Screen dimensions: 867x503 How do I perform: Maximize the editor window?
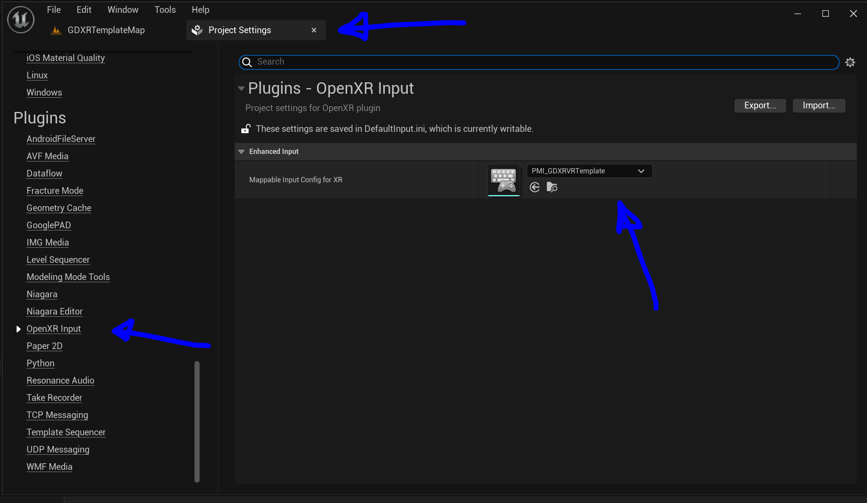[825, 14]
